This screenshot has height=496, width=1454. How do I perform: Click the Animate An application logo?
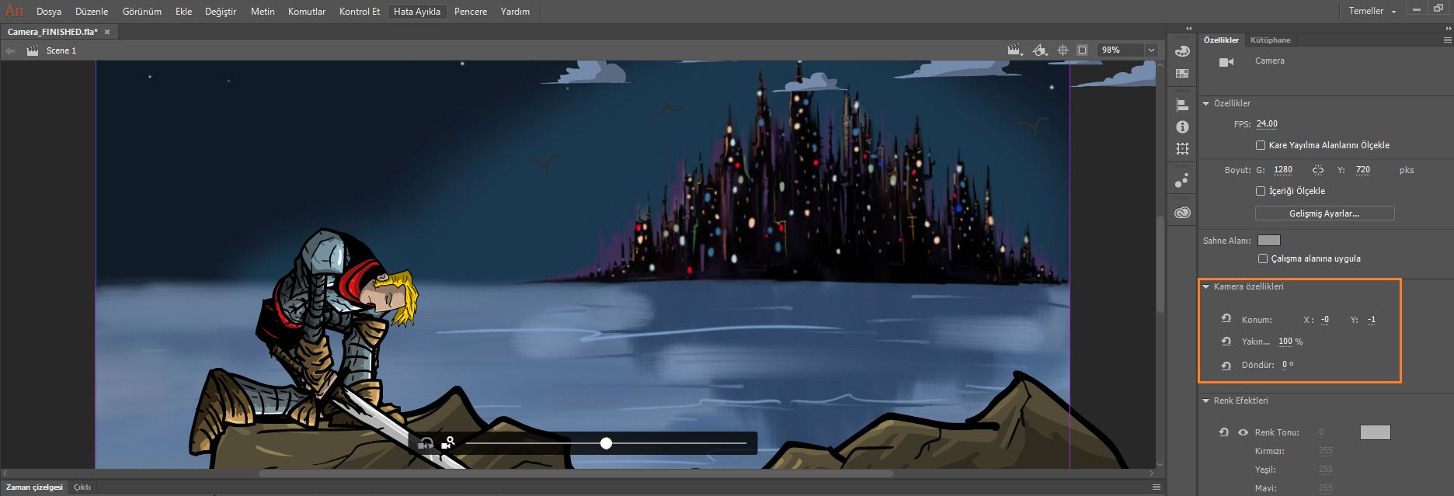tap(14, 11)
